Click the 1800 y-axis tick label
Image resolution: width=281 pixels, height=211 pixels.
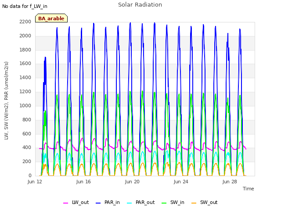pos(25,50)
